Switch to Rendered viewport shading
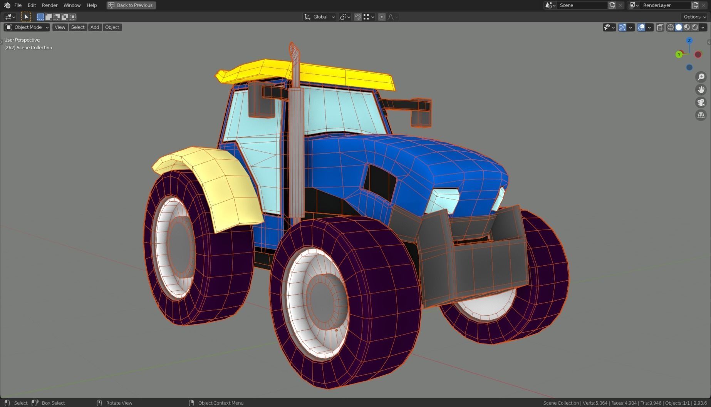Image resolution: width=711 pixels, height=407 pixels. click(695, 27)
